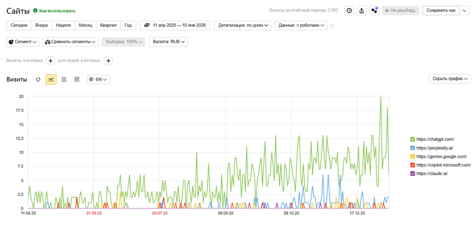The image size is (474, 226).
Task: Add people condition with plus icon
Action: (x=108, y=61)
